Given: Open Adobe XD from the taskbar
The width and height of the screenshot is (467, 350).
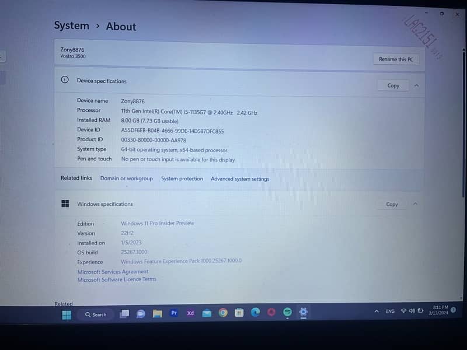Looking at the screenshot, I should click(190, 313).
